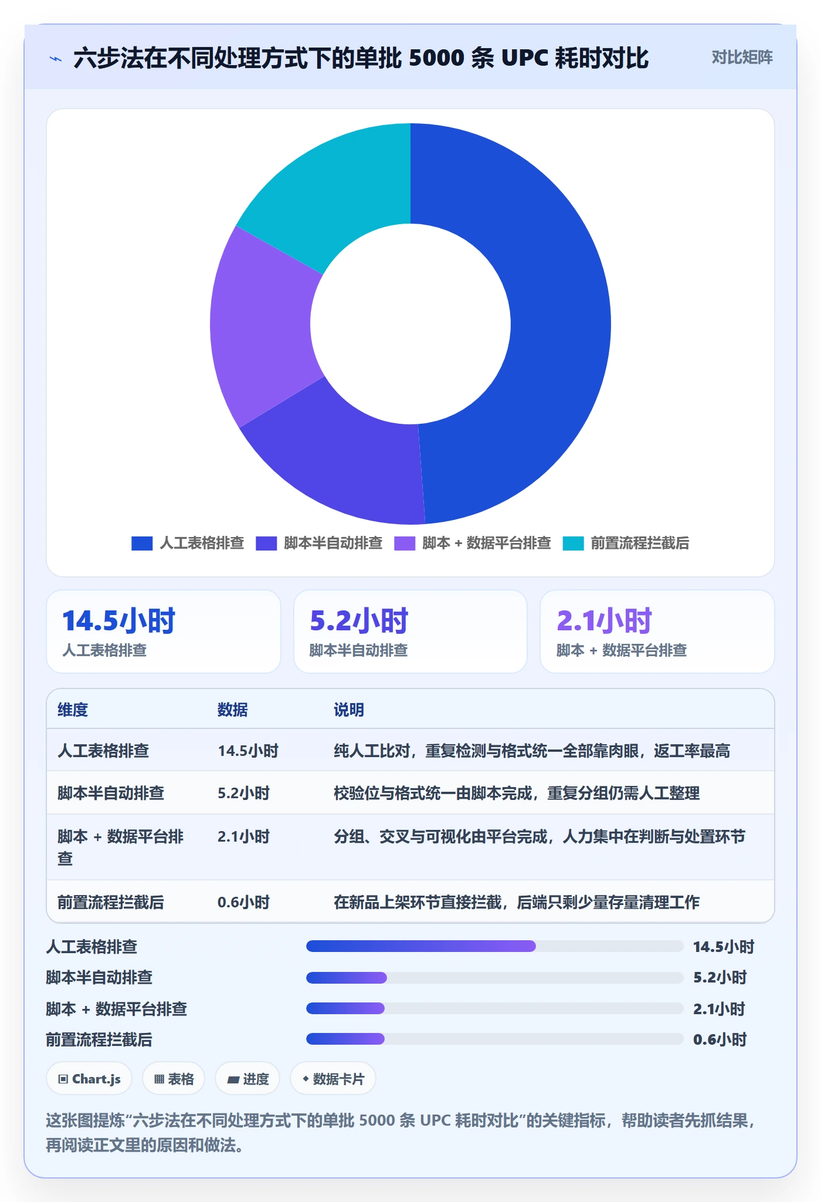Click the description starting 校验位与格式统一
Image resolution: width=821 pixels, height=1202 pixels.
click(517, 793)
